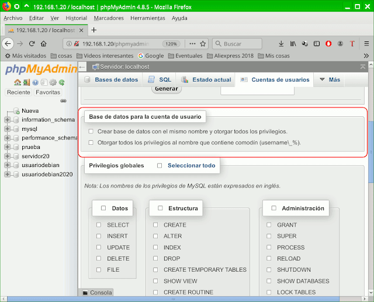Toggle 'Seleccionar todo' global privileges checkbox
The image size is (374, 302).
pos(160,165)
